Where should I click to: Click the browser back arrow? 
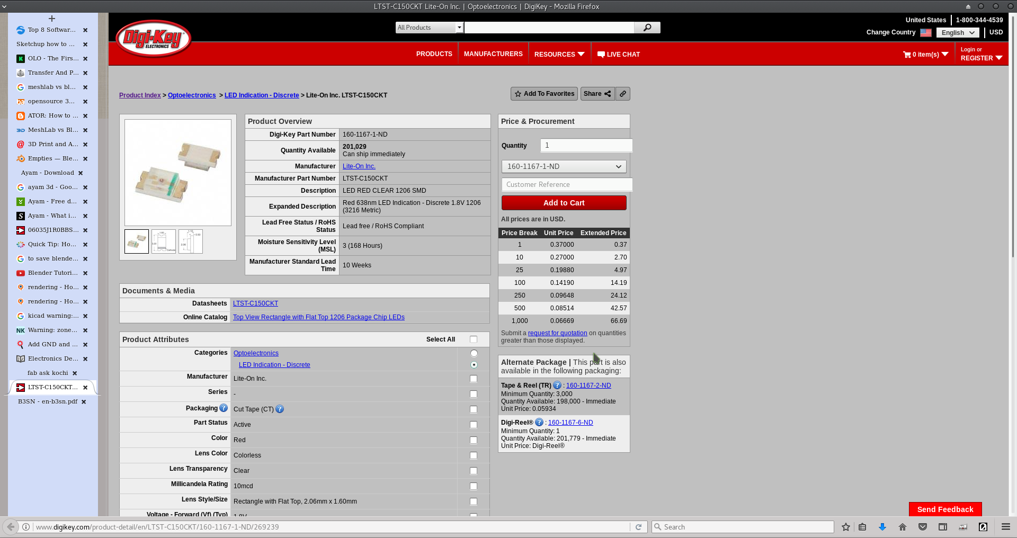[x=11, y=527]
